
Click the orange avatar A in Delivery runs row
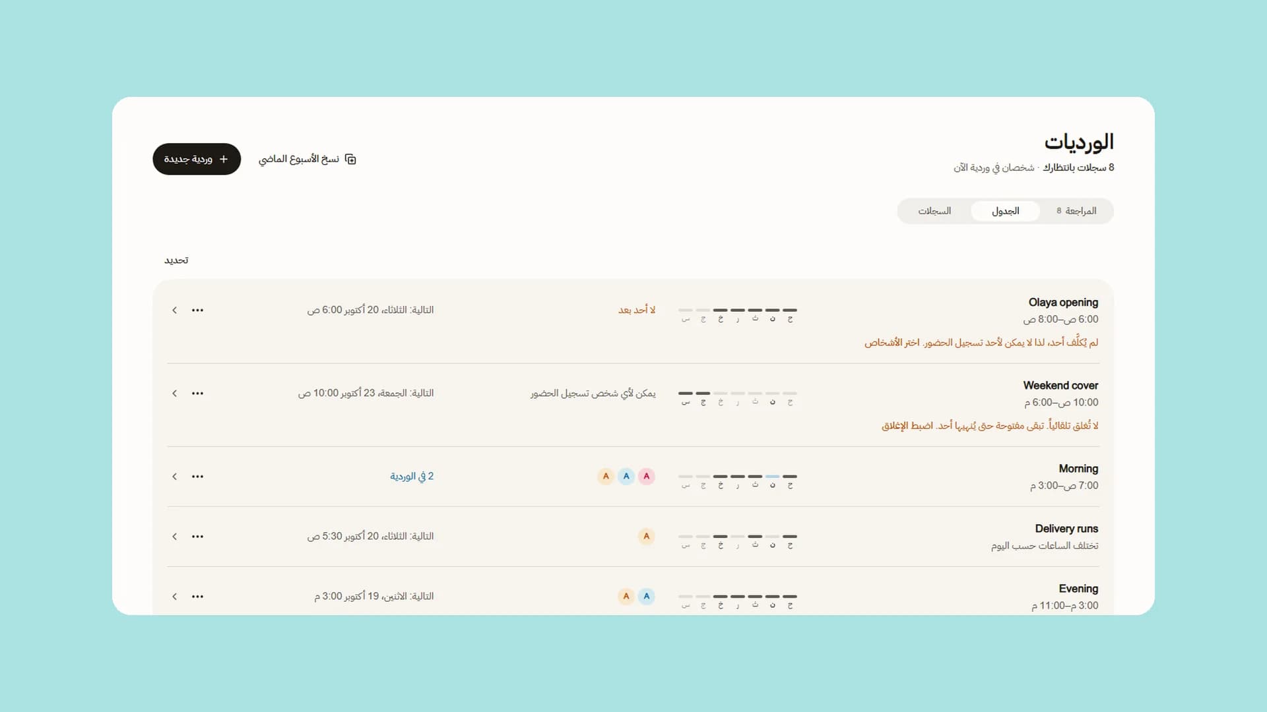pos(647,536)
